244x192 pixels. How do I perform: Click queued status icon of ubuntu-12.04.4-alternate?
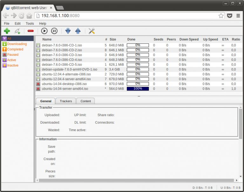tap(38, 74)
